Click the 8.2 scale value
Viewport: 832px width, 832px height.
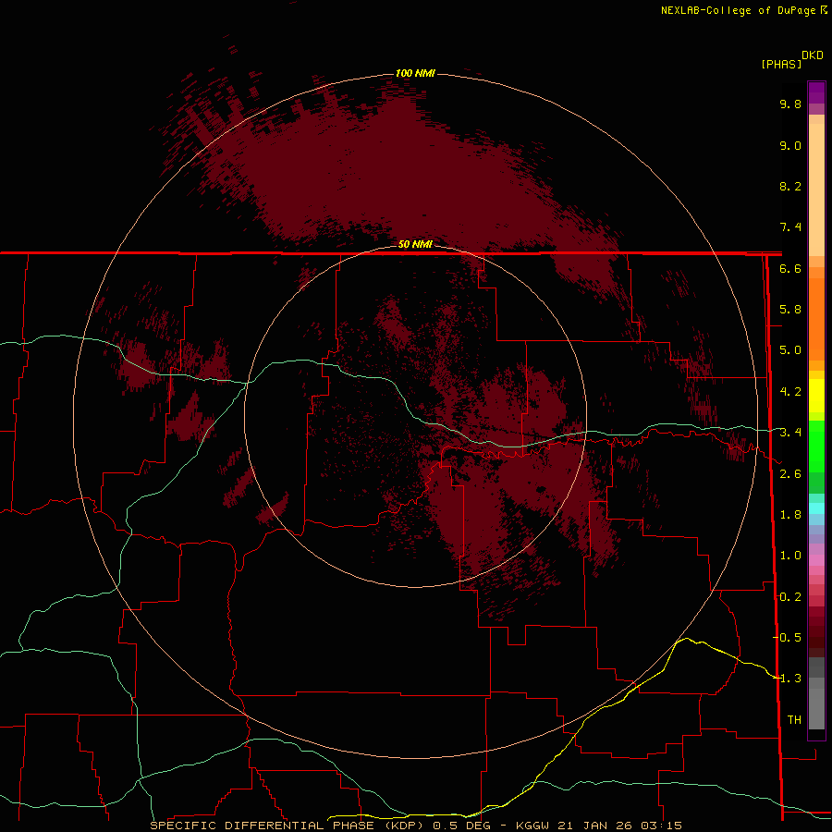pos(790,186)
